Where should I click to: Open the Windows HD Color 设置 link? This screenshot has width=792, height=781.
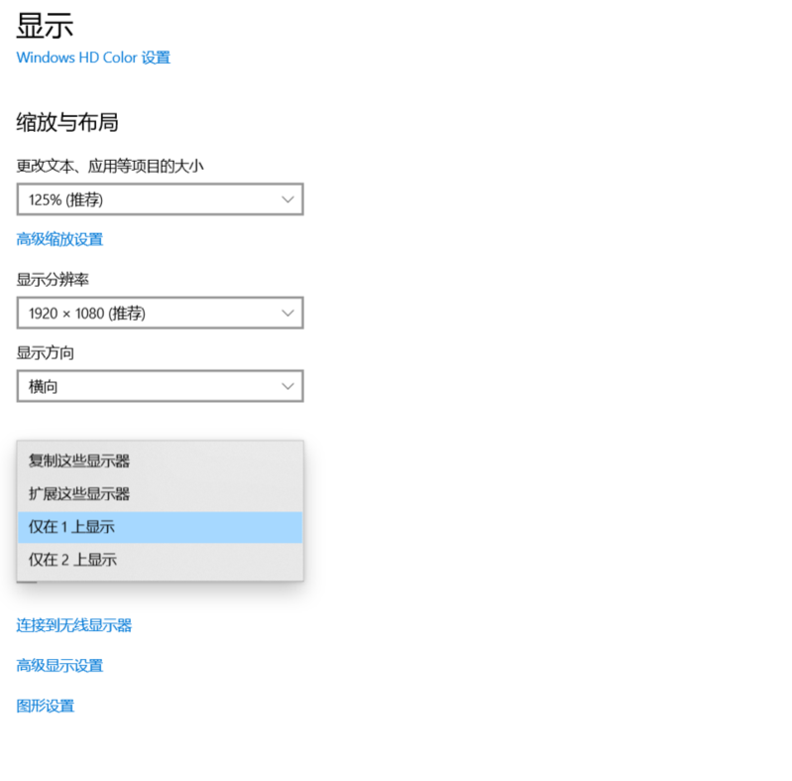pos(93,58)
